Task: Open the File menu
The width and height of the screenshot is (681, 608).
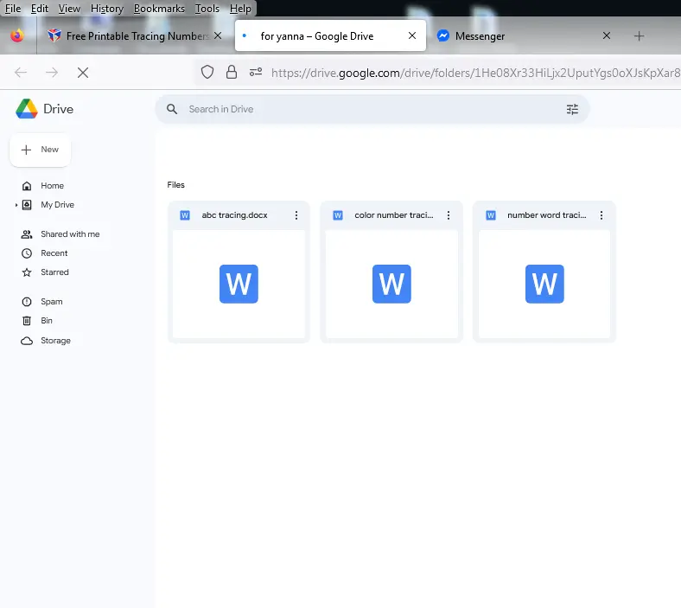Action: 13,9
